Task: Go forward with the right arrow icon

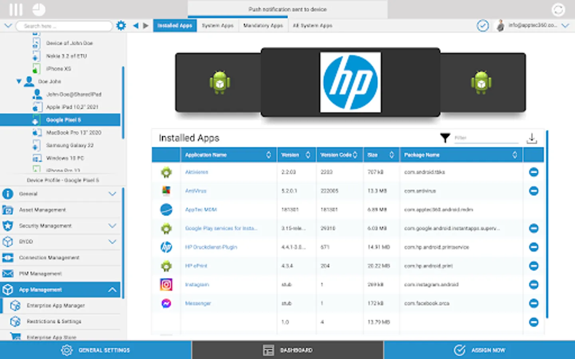Action: coord(146,26)
